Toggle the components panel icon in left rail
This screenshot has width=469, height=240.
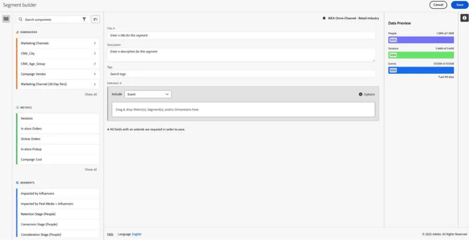(x=6, y=19)
